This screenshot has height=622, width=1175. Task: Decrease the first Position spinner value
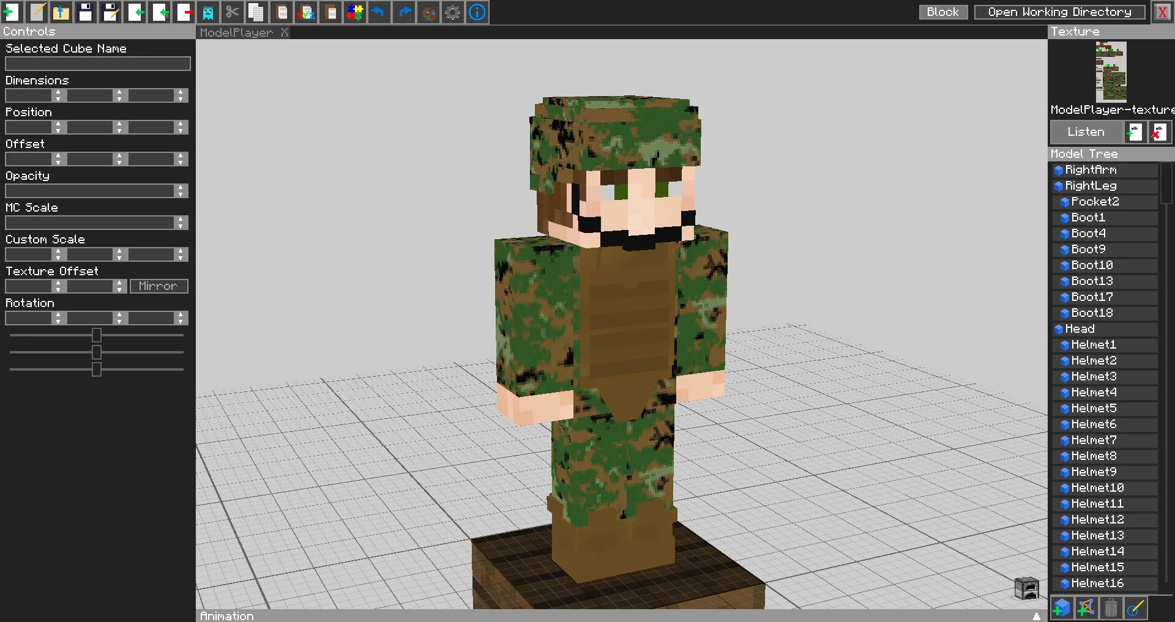click(58, 130)
